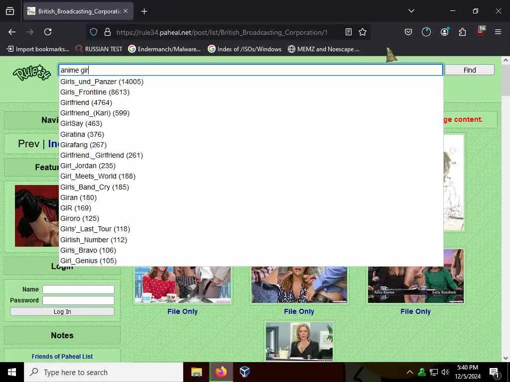Image resolution: width=510 pixels, height=382 pixels.
Task: Open the Endermanch/Malware bookmark
Action: 164,49
